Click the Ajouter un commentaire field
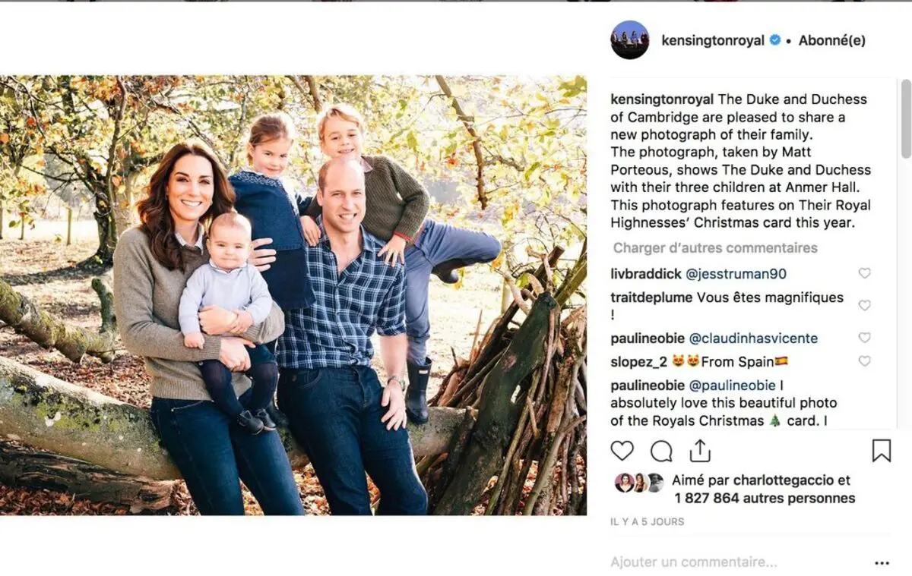 pyautogui.click(x=693, y=562)
